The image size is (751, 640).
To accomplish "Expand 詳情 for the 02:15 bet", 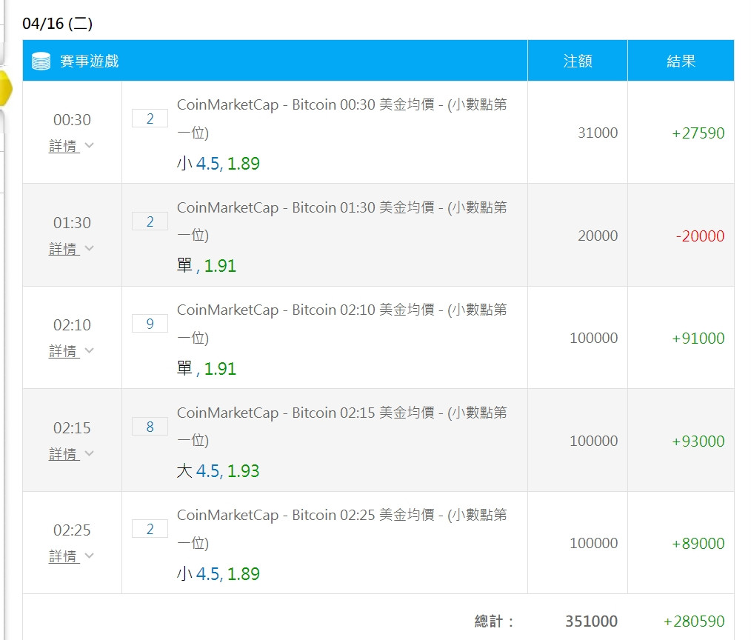I will tap(71, 453).
